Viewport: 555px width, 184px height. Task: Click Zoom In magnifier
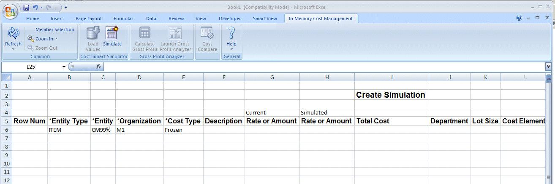(31, 39)
